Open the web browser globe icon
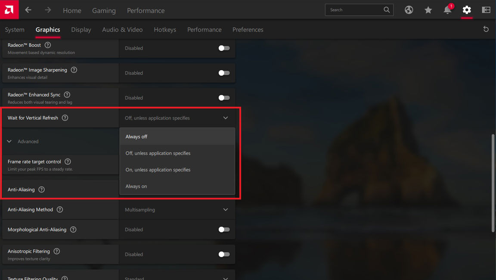496x280 pixels. click(x=409, y=10)
